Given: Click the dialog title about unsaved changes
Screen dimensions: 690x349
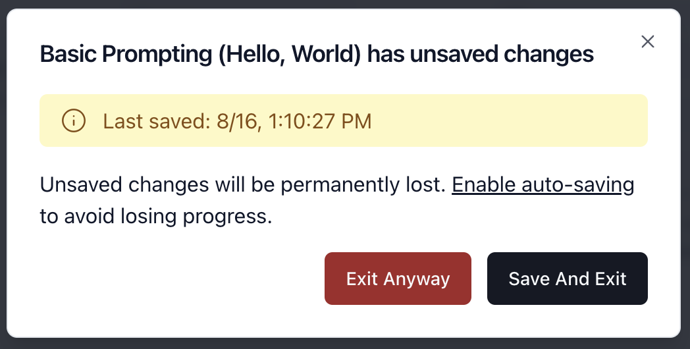Looking at the screenshot, I should coord(317,54).
